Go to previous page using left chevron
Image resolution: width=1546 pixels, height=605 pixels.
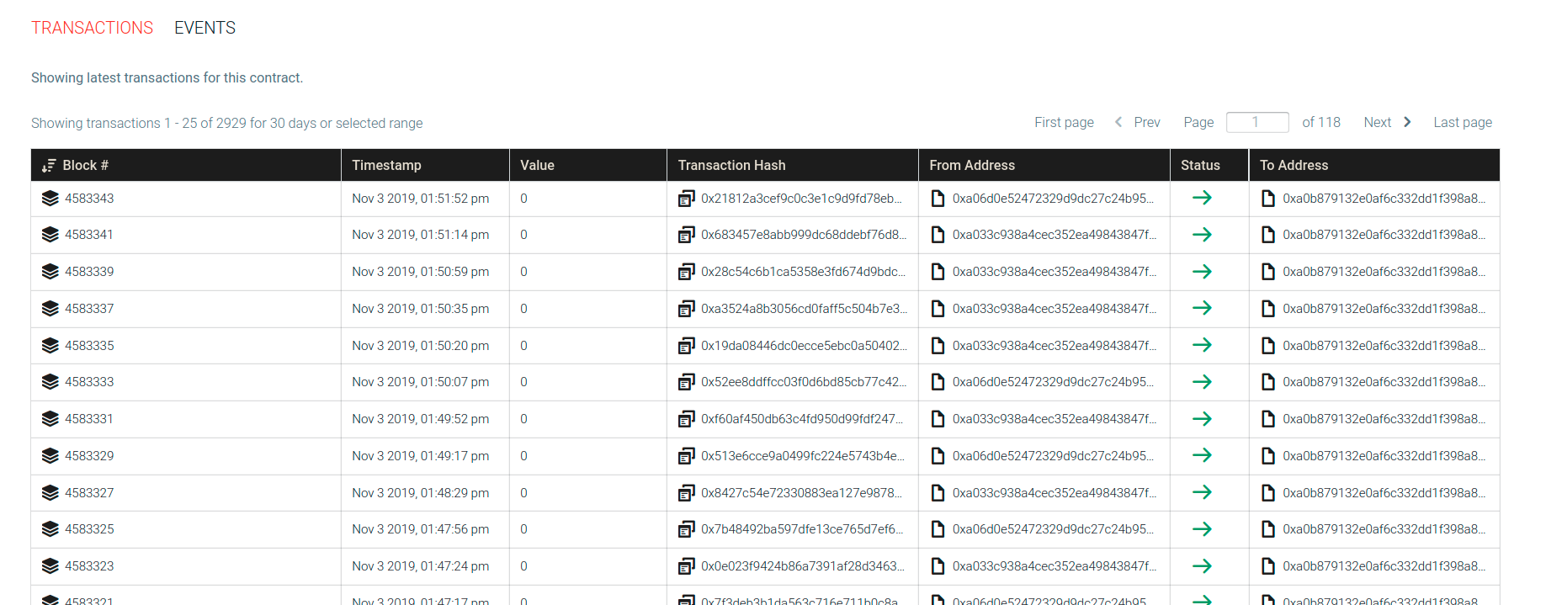coord(1118,122)
